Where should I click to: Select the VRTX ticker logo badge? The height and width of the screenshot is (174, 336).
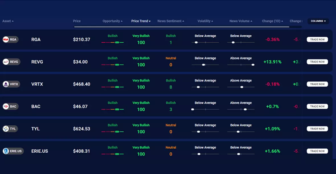[x=11, y=84]
